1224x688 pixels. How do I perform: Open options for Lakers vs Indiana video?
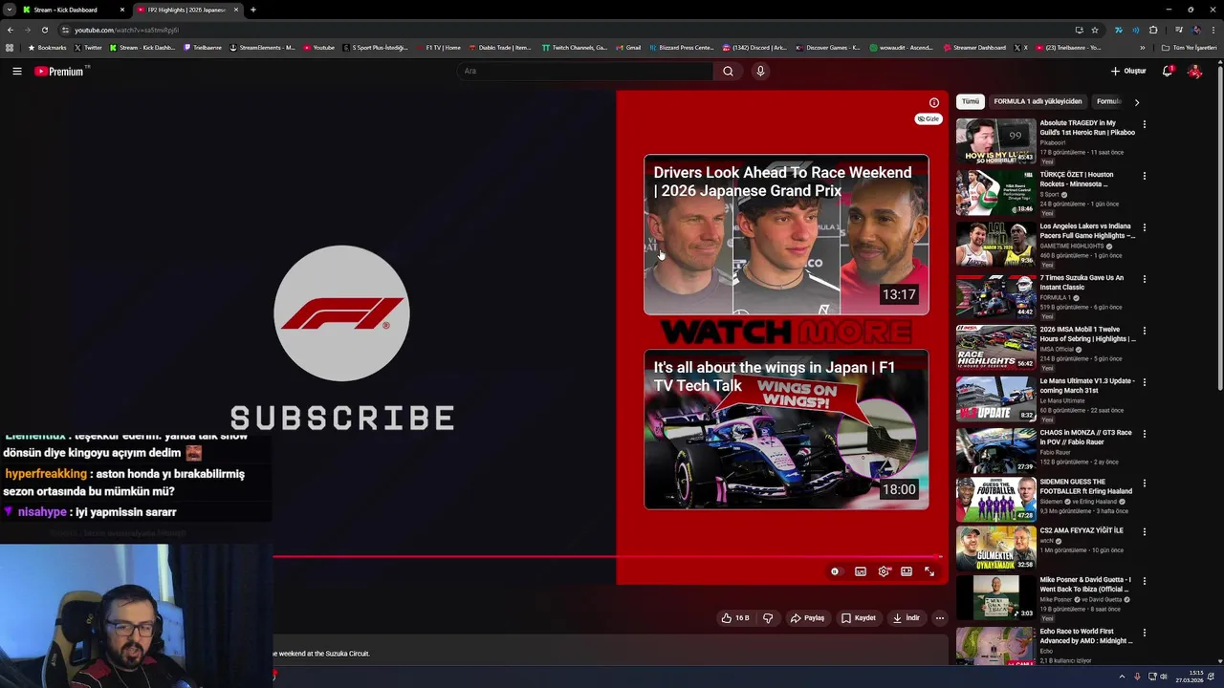pos(1144,227)
